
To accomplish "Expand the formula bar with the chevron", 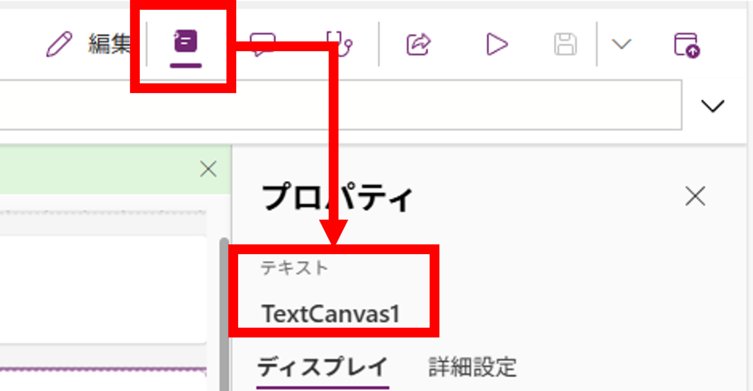I will (x=713, y=106).
